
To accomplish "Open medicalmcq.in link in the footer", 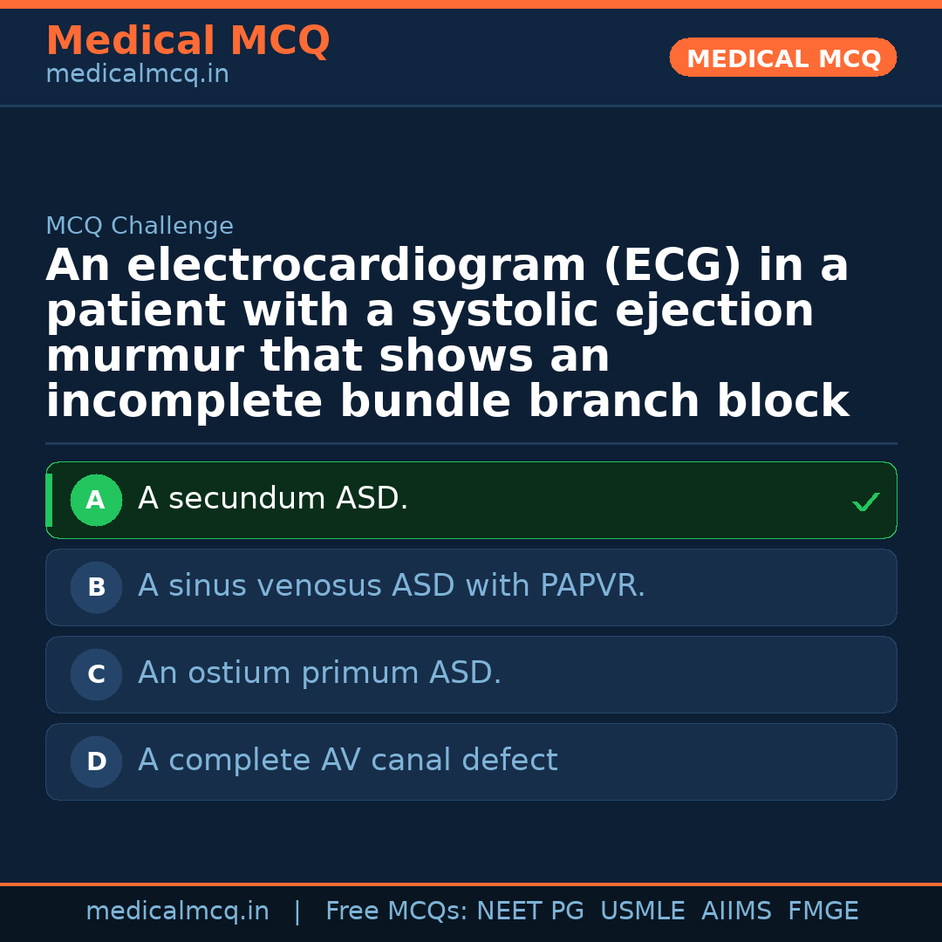I will [x=177, y=911].
